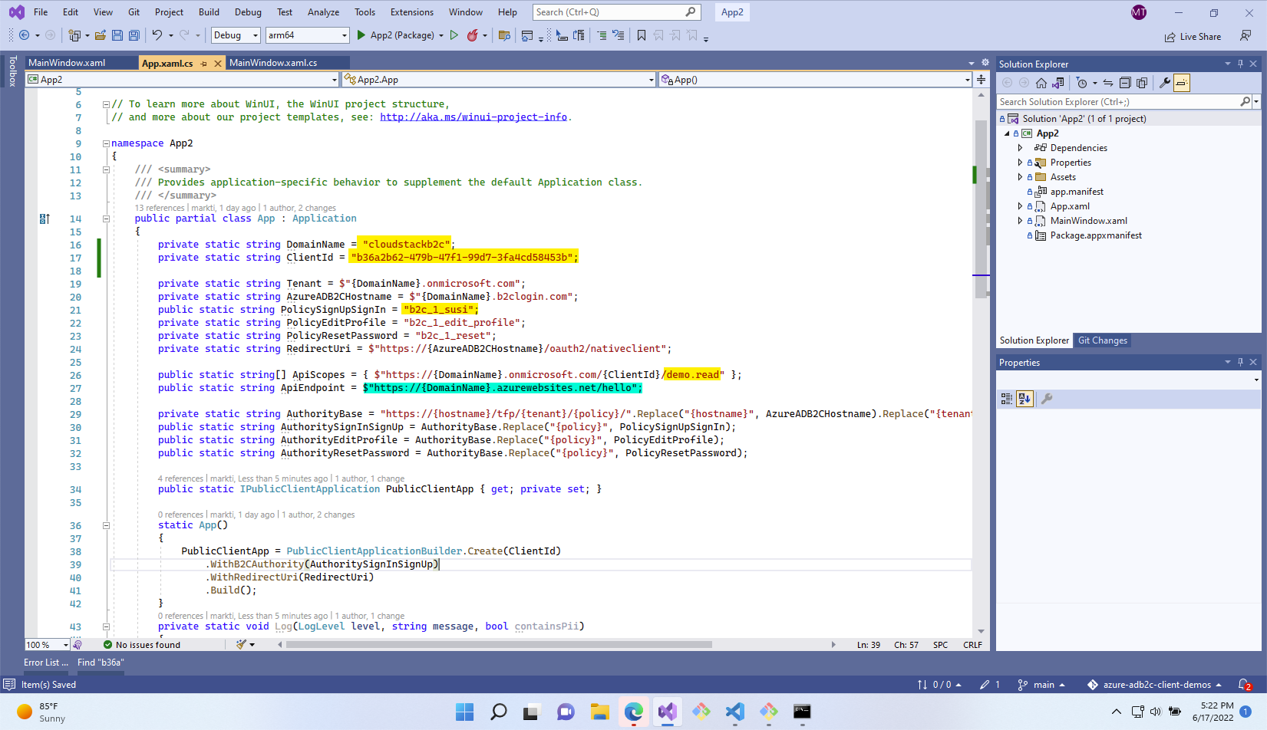Expand the MainWindow.xaml node
Screen dimensions: 1267x730
(1020, 221)
